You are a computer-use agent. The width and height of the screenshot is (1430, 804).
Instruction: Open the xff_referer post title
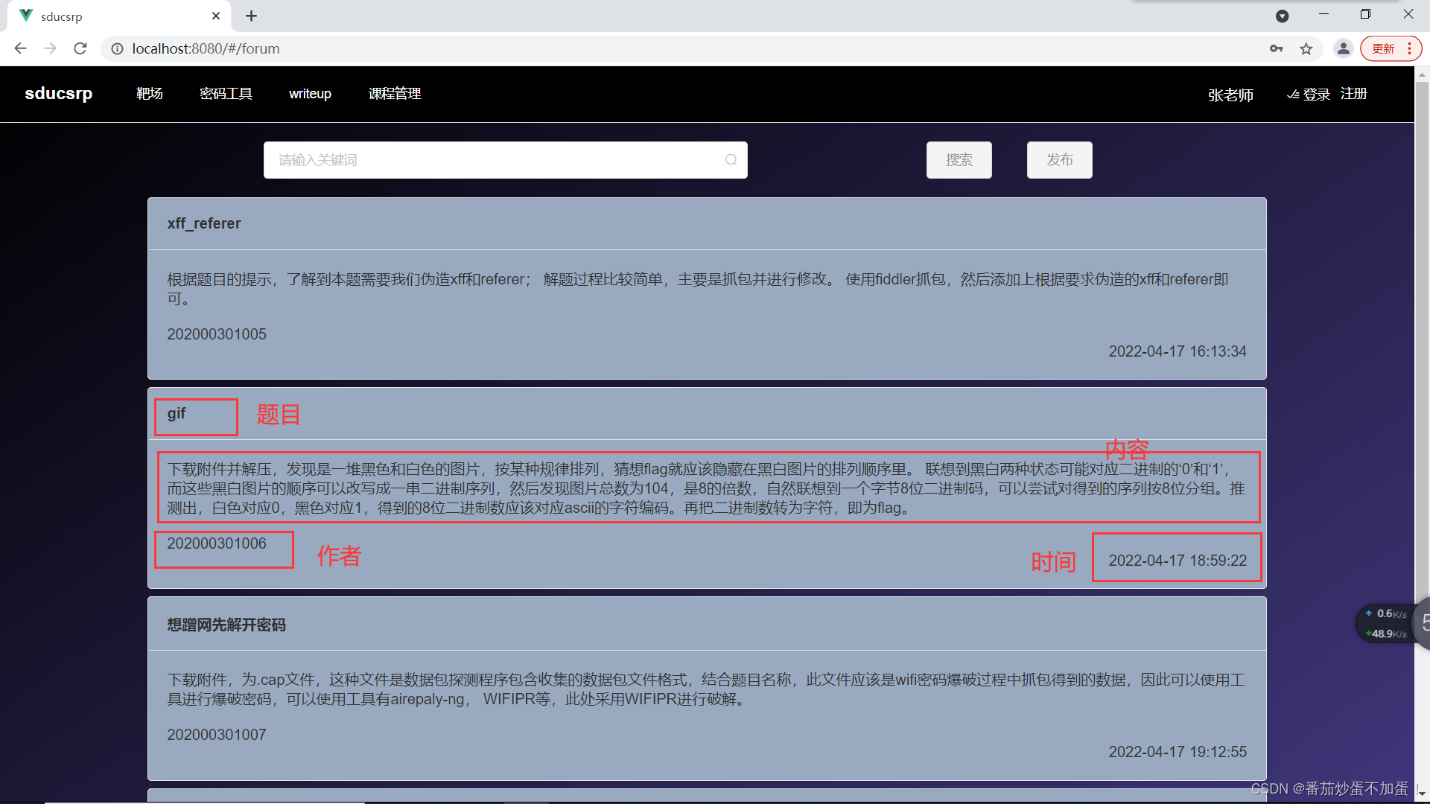click(x=204, y=223)
